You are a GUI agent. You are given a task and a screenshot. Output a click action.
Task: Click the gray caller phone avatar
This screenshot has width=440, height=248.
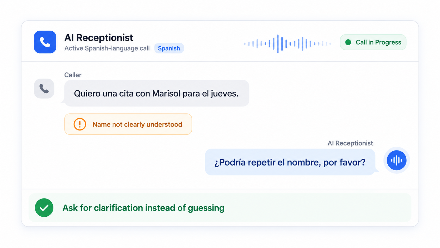pyautogui.click(x=44, y=89)
